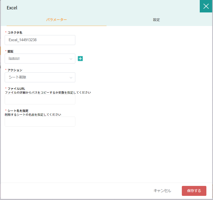Click the ファイルの詳細からパスをコピー hint text

48,93
